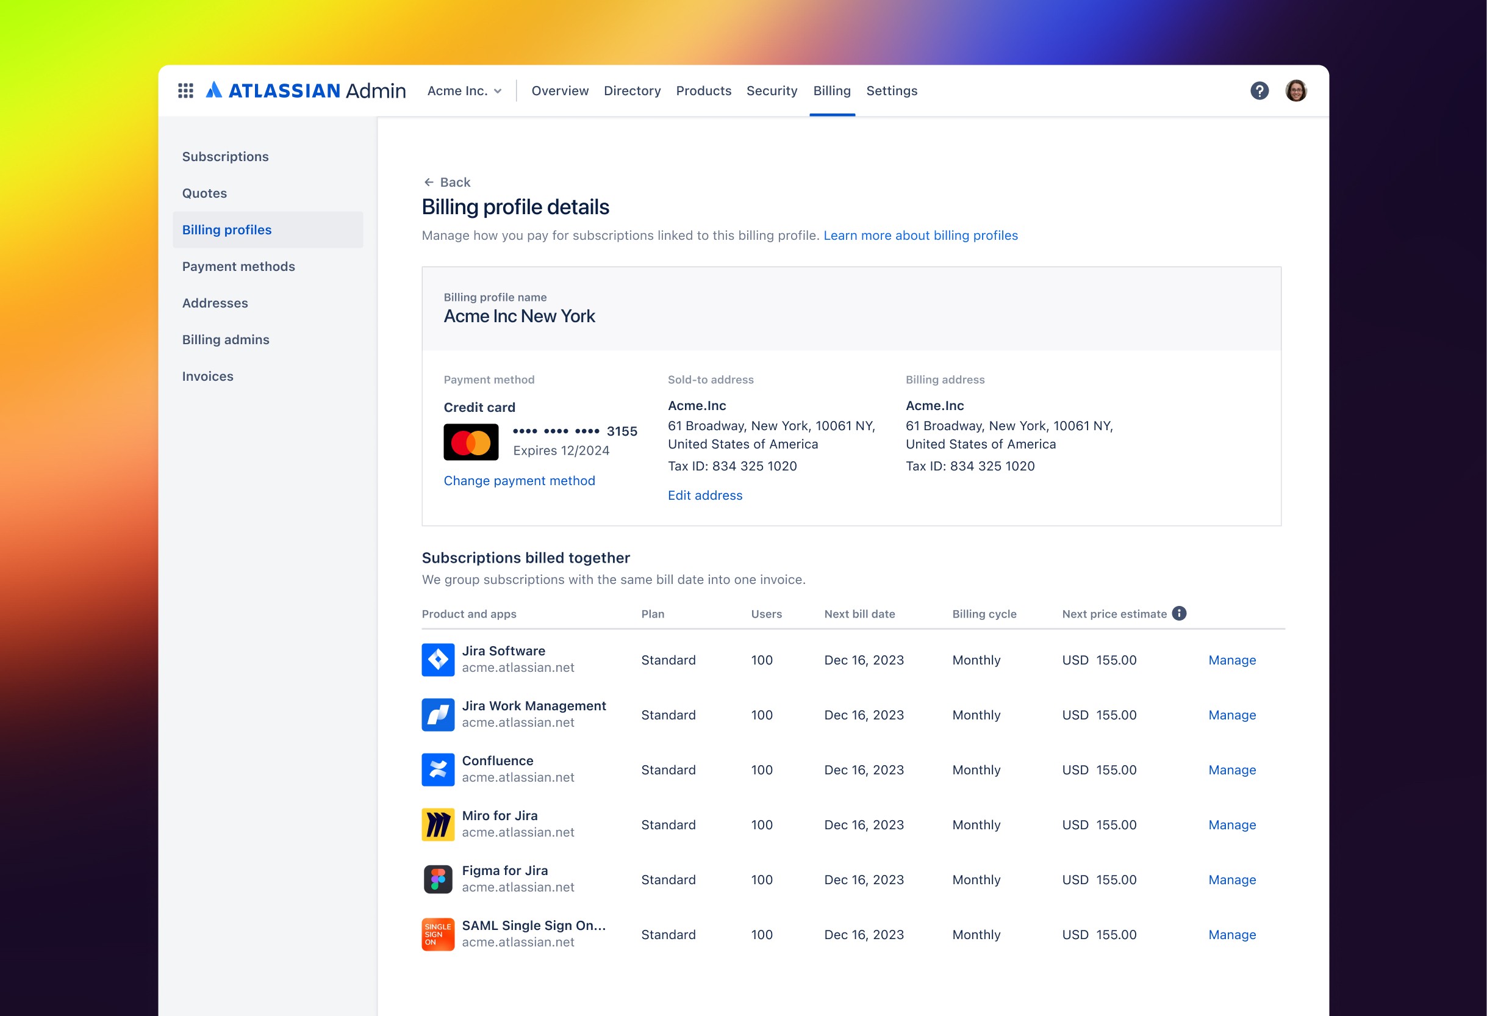Open Invoices in the sidebar

tap(208, 376)
